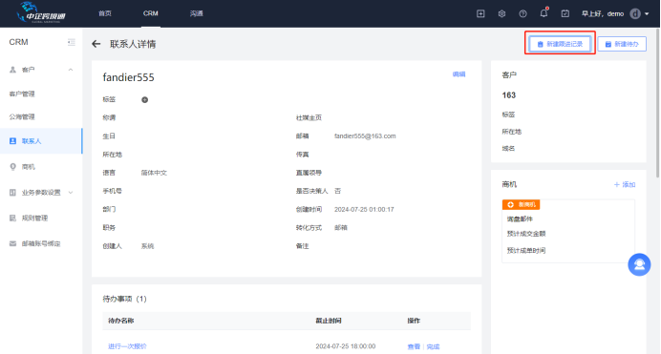The image size is (661, 354).
Task: Open 商机 in the sidebar
Action: pyautogui.click(x=29, y=167)
